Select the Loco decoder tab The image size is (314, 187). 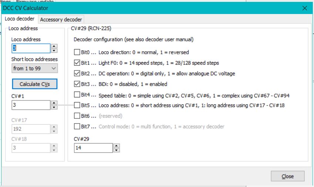tap(20, 18)
